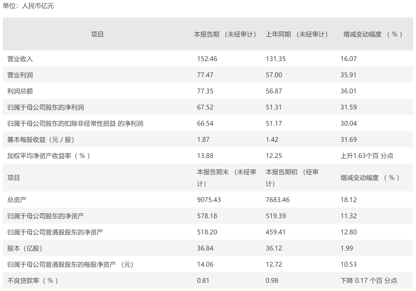Click the '扣除非经常性损益的净利润' row label
The width and height of the screenshot is (416, 291).
(x=75, y=123)
